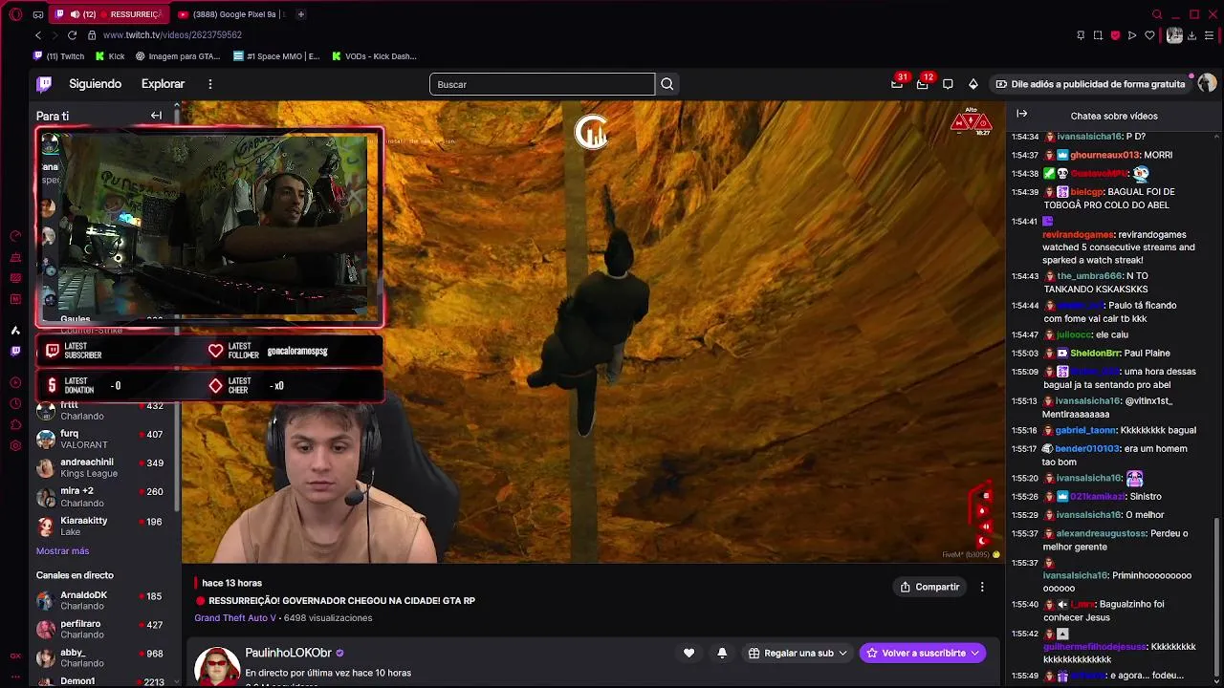Open the Twitch bookmark
1224x688 pixels.
click(59, 56)
